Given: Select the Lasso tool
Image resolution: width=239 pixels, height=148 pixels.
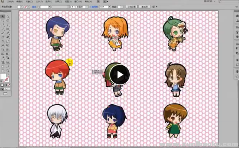Looking at the screenshot, I should (x=8, y=20).
